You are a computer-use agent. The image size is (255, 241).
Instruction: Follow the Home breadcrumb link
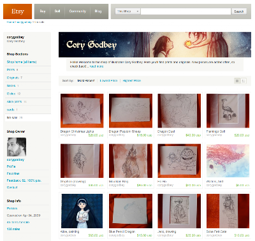10,22
